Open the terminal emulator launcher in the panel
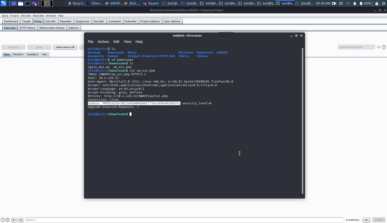The image size is (387, 223). (27, 4)
